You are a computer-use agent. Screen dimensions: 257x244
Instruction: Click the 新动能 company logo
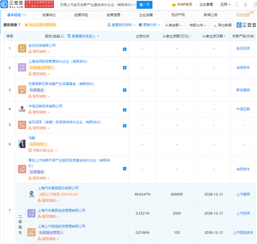[x=22, y=90]
